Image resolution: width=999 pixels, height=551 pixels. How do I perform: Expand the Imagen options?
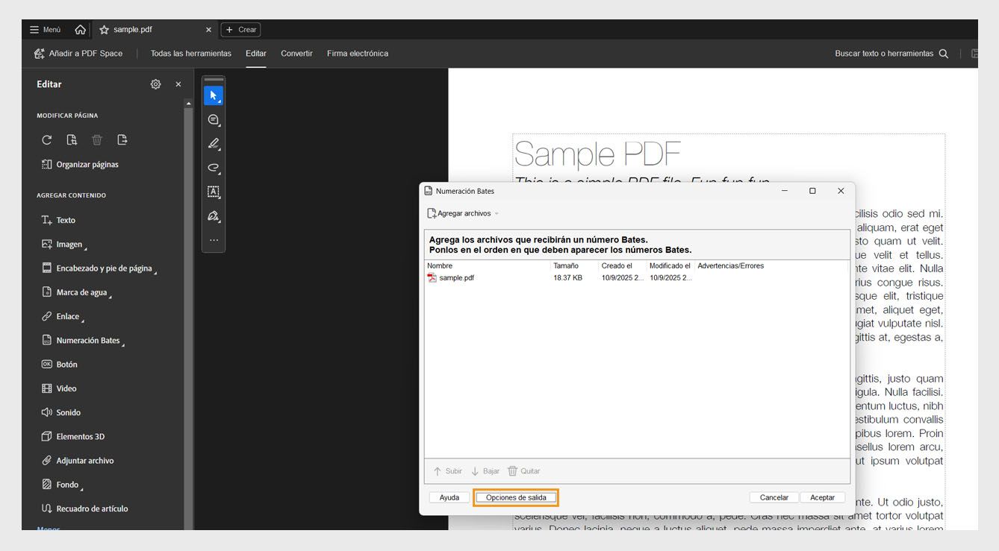pyautogui.click(x=64, y=244)
